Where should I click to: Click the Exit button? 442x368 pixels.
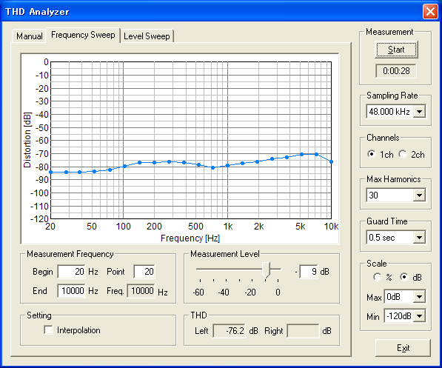point(403,348)
